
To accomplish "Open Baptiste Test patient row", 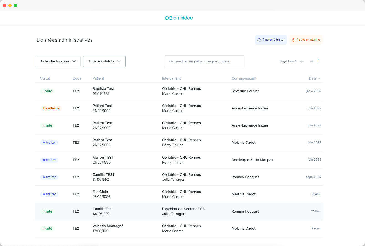I will tap(179, 91).
